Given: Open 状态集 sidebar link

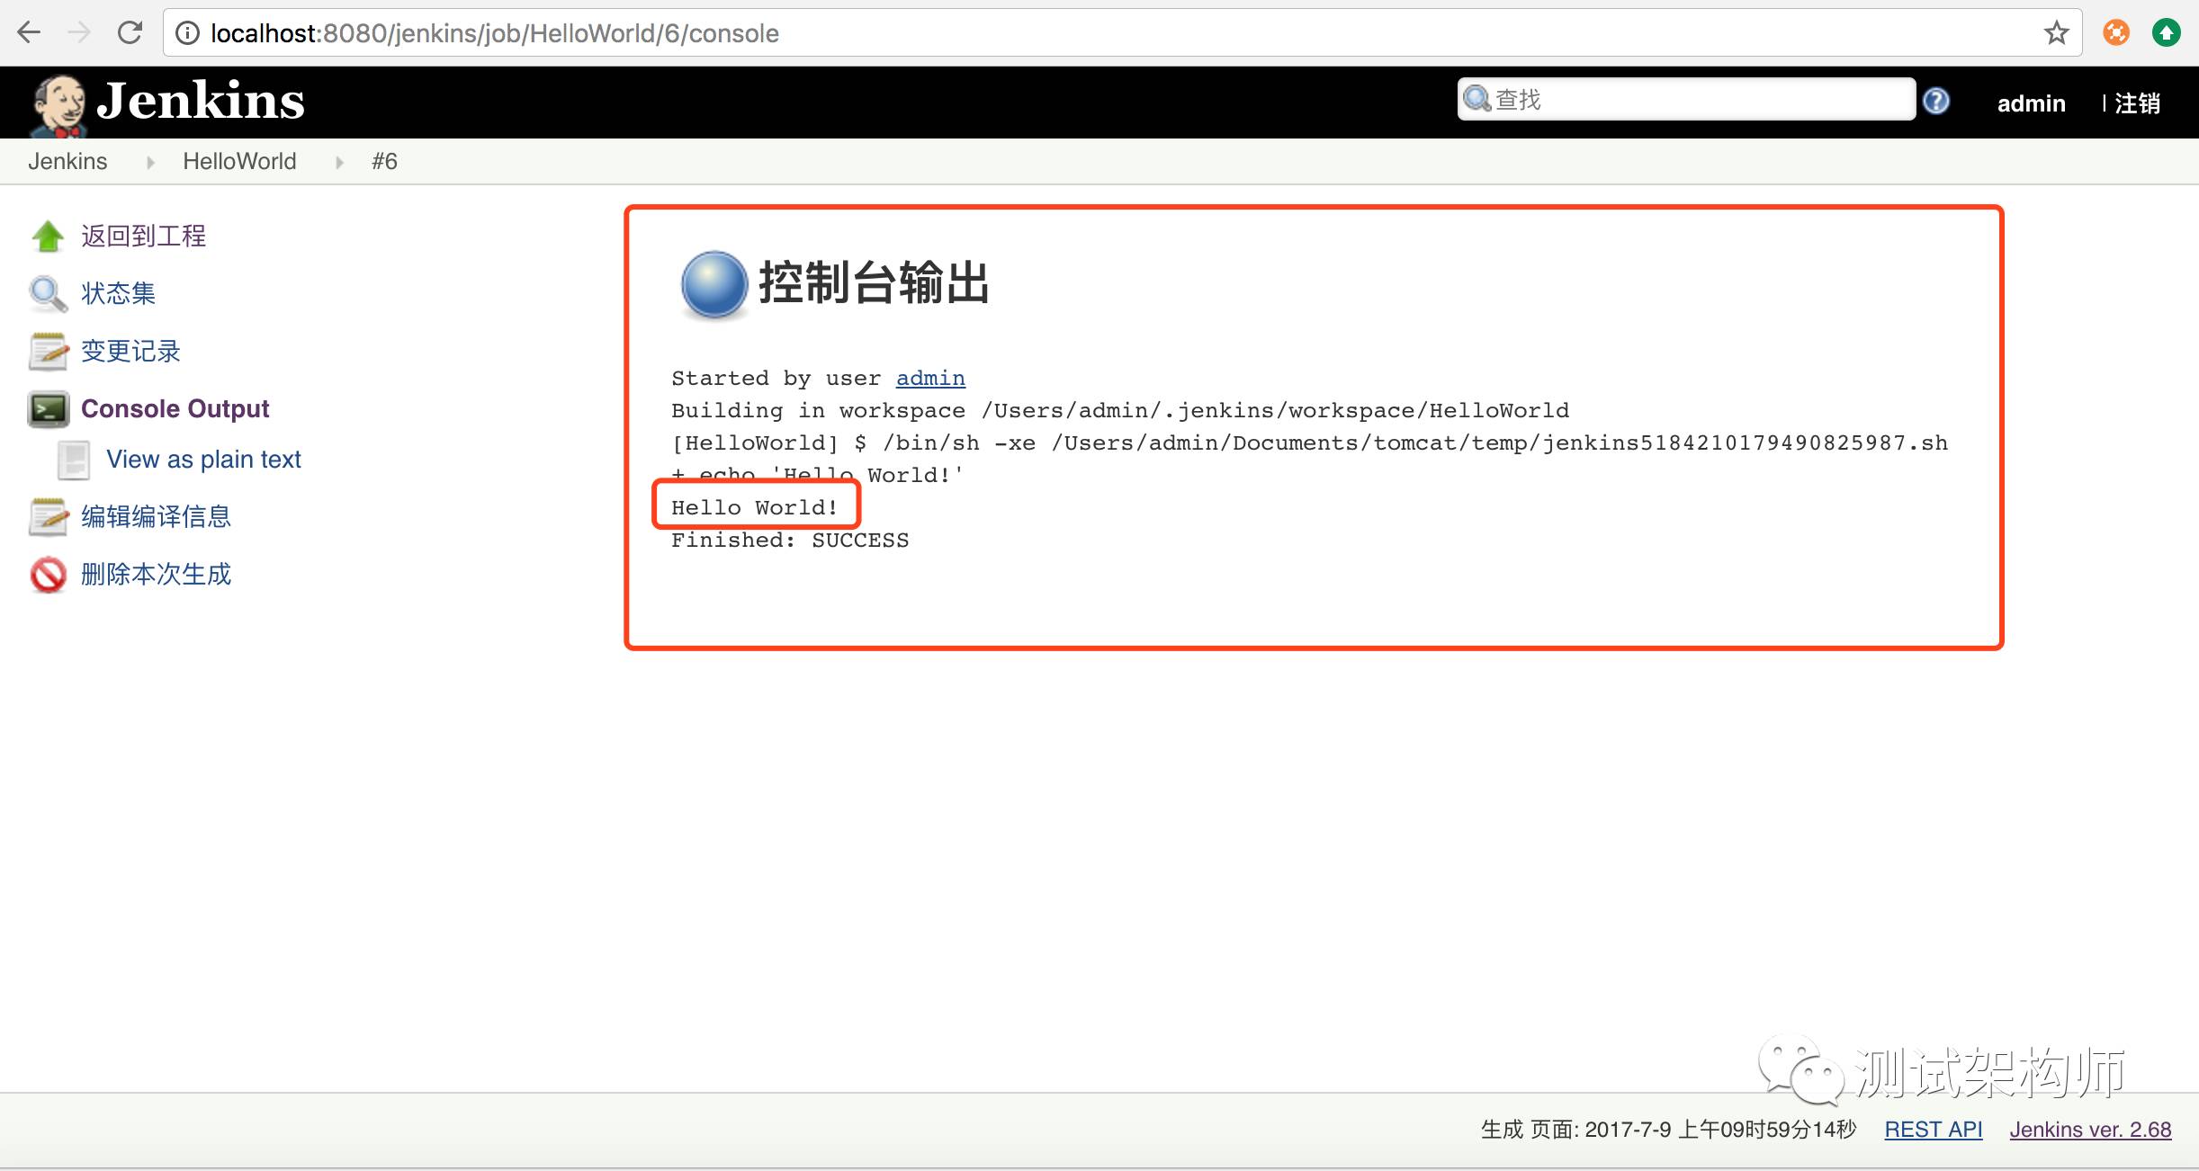Looking at the screenshot, I should [119, 294].
